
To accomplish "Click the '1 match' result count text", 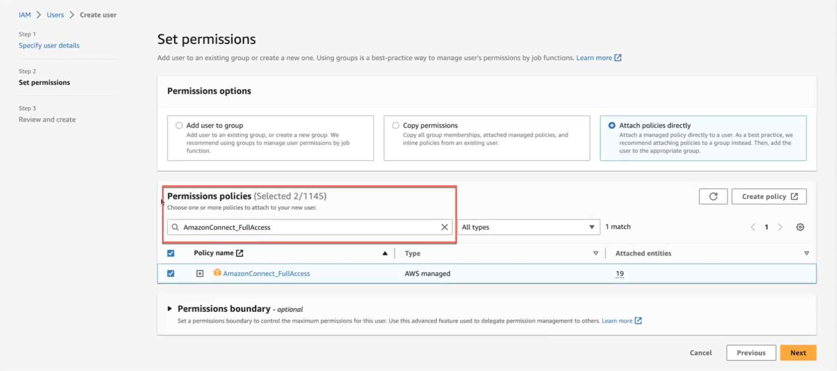I will (x=618, y=227).
